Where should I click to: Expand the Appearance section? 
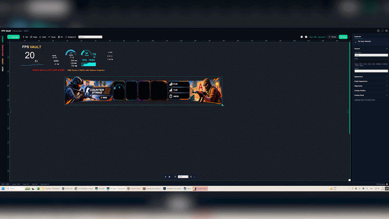(371, 77)
